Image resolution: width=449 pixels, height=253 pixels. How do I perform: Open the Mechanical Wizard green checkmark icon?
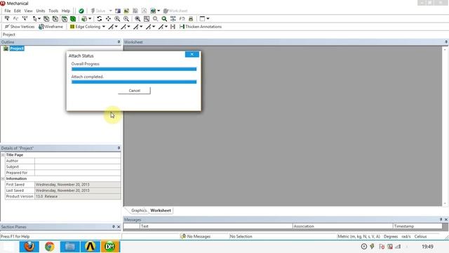click(81, 11)
